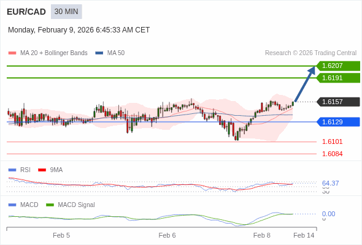Click the Feb 5 date axis label
The width and height of the screenshot is (362, 245).
pyautogui.click(x=61, y=235)
